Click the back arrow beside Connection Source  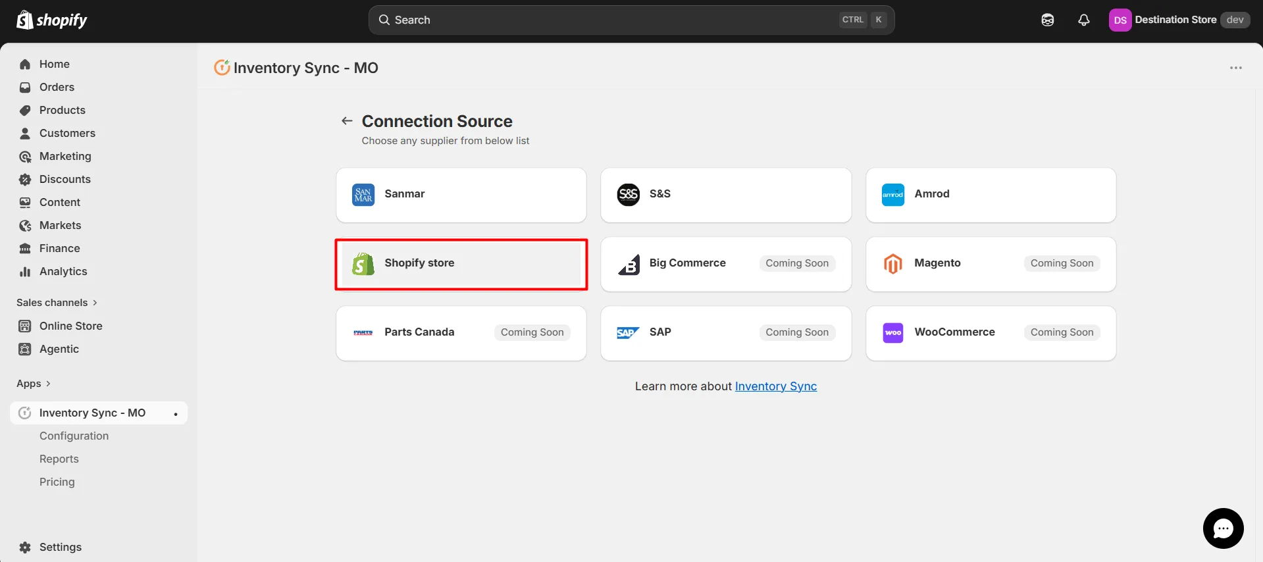347,121
